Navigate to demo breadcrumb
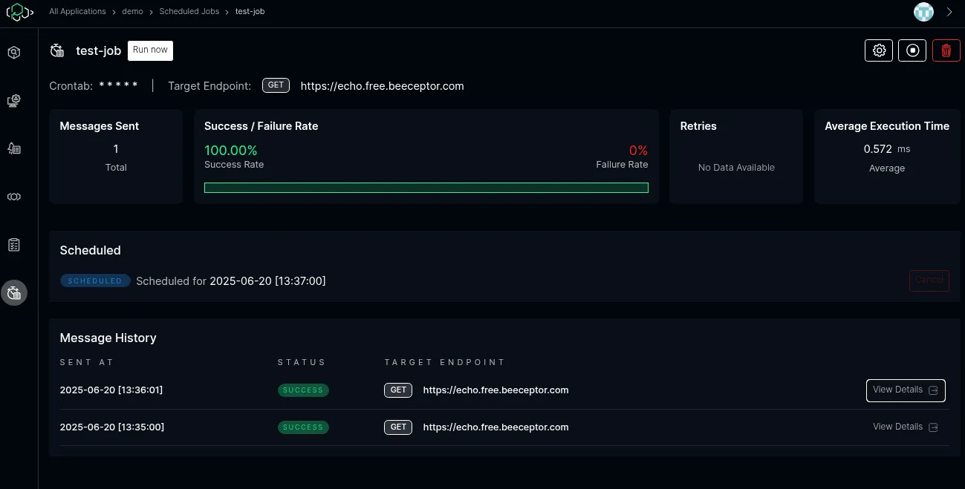 [132, 12]
